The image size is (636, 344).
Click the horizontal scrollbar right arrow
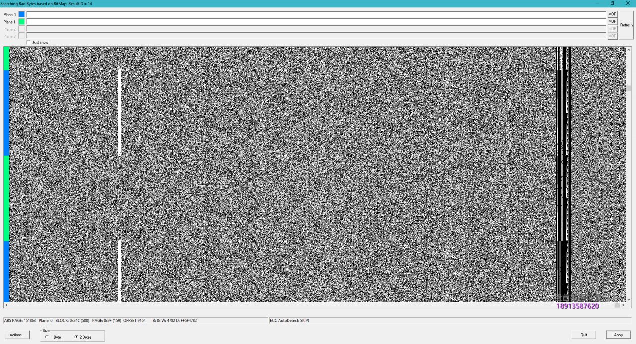click(x=623, y=305)
